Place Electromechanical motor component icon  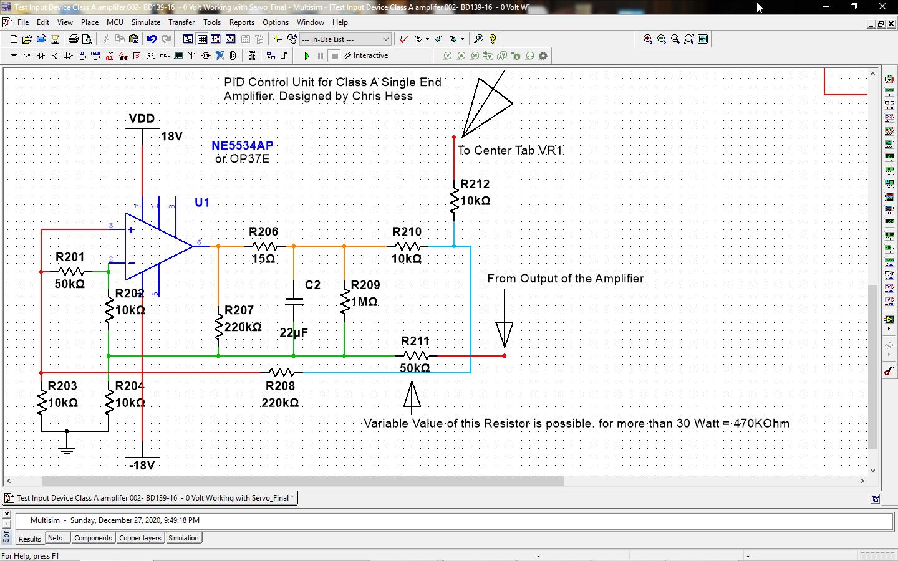pos(206,55)
